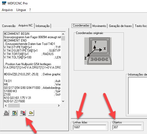Click the horizontal scroll left arrow

(x=6, y=105)
